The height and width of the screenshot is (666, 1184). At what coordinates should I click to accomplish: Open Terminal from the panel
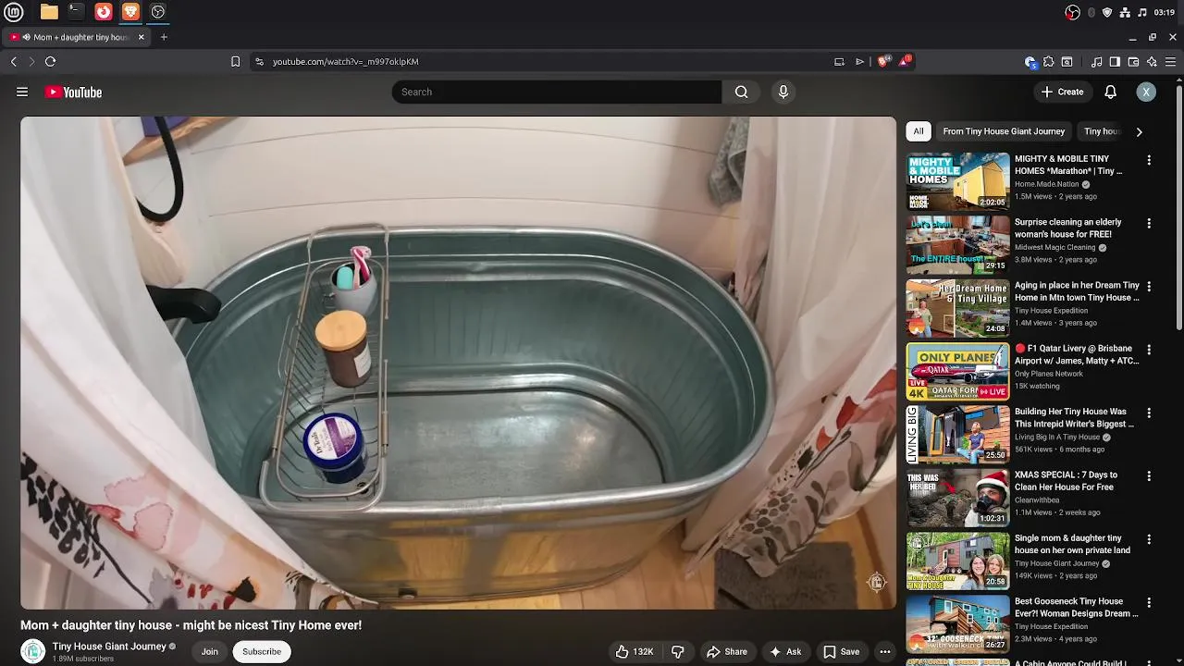tap(76, 12)
